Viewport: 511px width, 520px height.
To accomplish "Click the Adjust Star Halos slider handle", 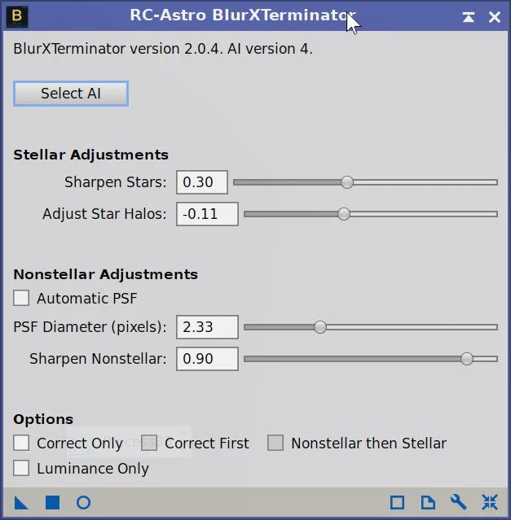I will [x=344, y=214].
